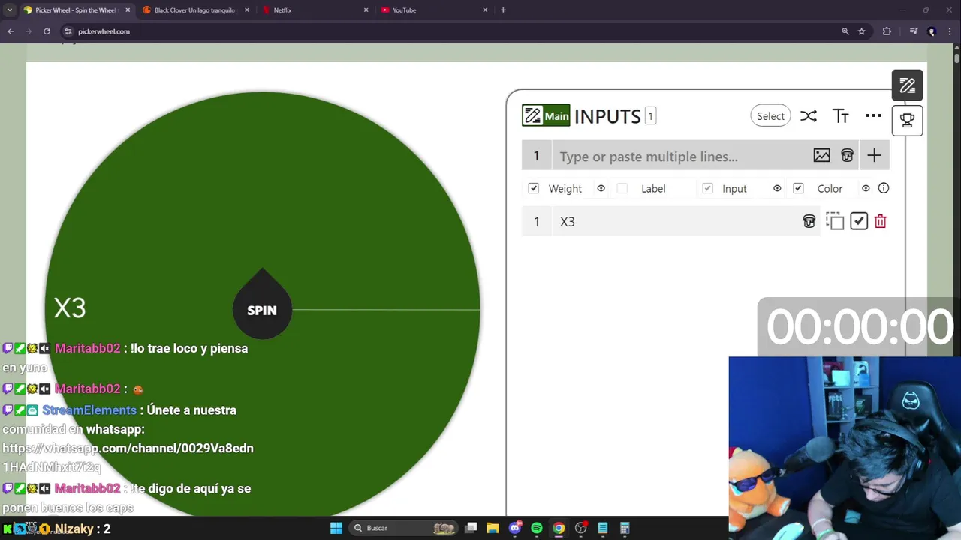Viewport: 961px width, 540px height.
Task: Uncheck the X3 input enable box
Action: tap(859, 221)
